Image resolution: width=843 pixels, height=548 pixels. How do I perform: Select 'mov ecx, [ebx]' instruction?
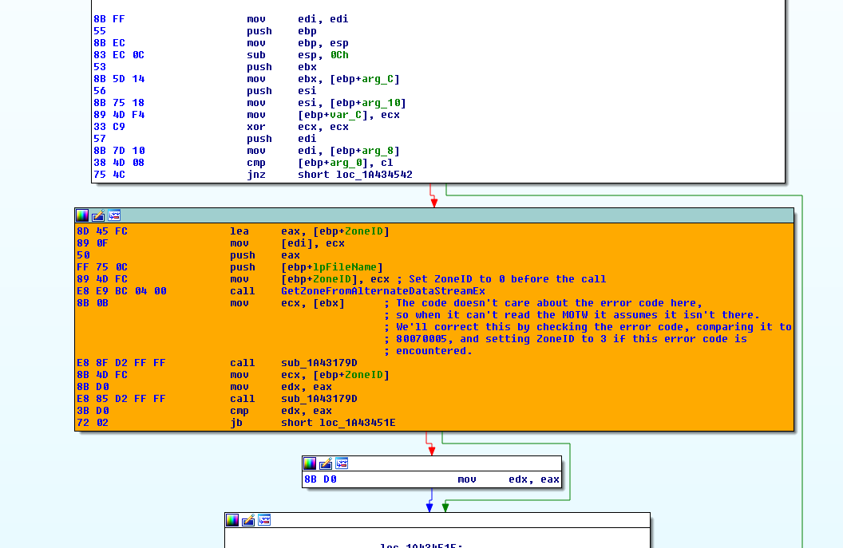(287, 304)
